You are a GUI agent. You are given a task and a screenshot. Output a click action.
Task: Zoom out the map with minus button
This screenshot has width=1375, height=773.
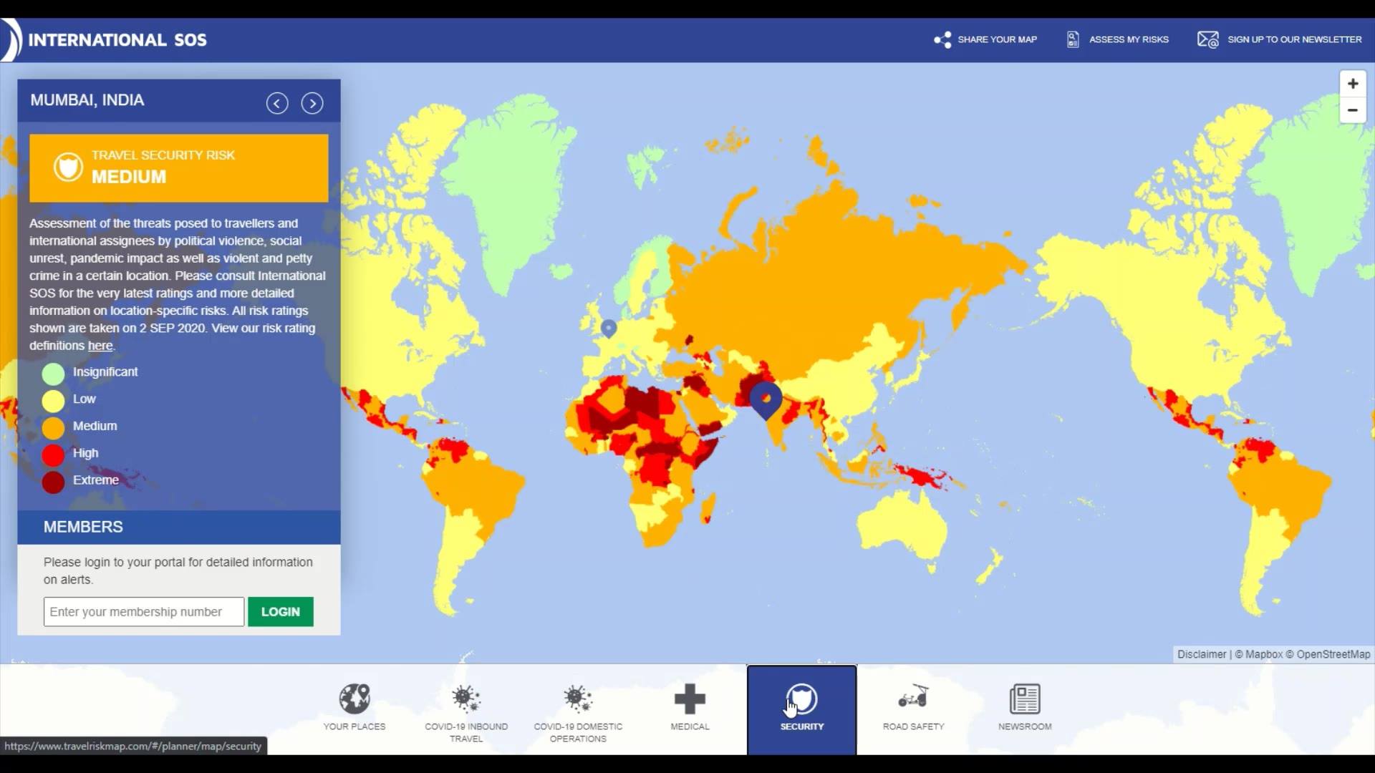1353,110
